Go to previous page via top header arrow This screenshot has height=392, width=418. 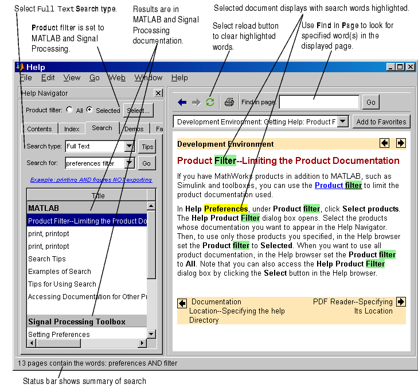click(x=384, y=143)
